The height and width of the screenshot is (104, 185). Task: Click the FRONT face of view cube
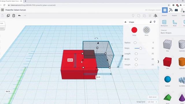(x=2, y=28)
